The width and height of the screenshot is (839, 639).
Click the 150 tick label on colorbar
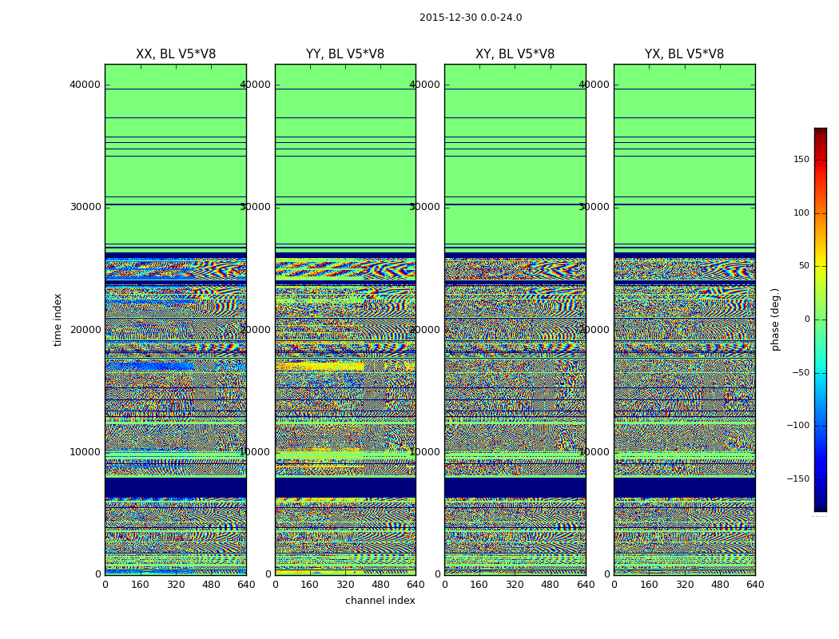[x=801, y=159]
